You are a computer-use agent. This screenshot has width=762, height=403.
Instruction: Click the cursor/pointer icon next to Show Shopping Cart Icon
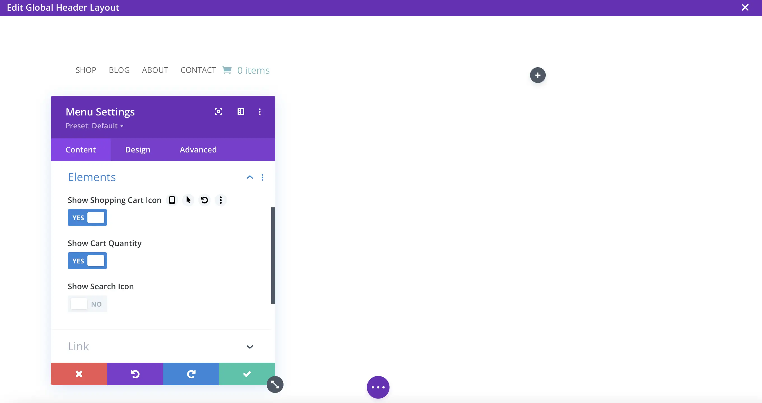tap(188, 200)
